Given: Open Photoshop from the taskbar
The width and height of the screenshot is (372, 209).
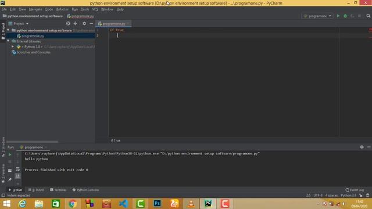Looking at the screenshot, I should (x=158, y=204).
